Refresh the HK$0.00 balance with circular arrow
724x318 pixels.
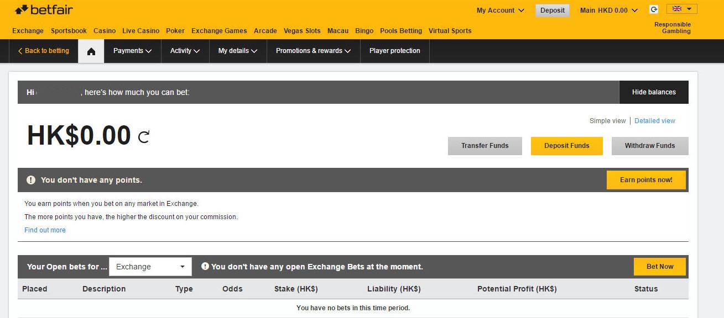(x=144, y=137)
